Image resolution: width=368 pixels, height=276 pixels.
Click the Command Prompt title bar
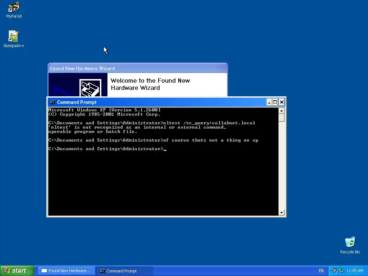(157, 102)
